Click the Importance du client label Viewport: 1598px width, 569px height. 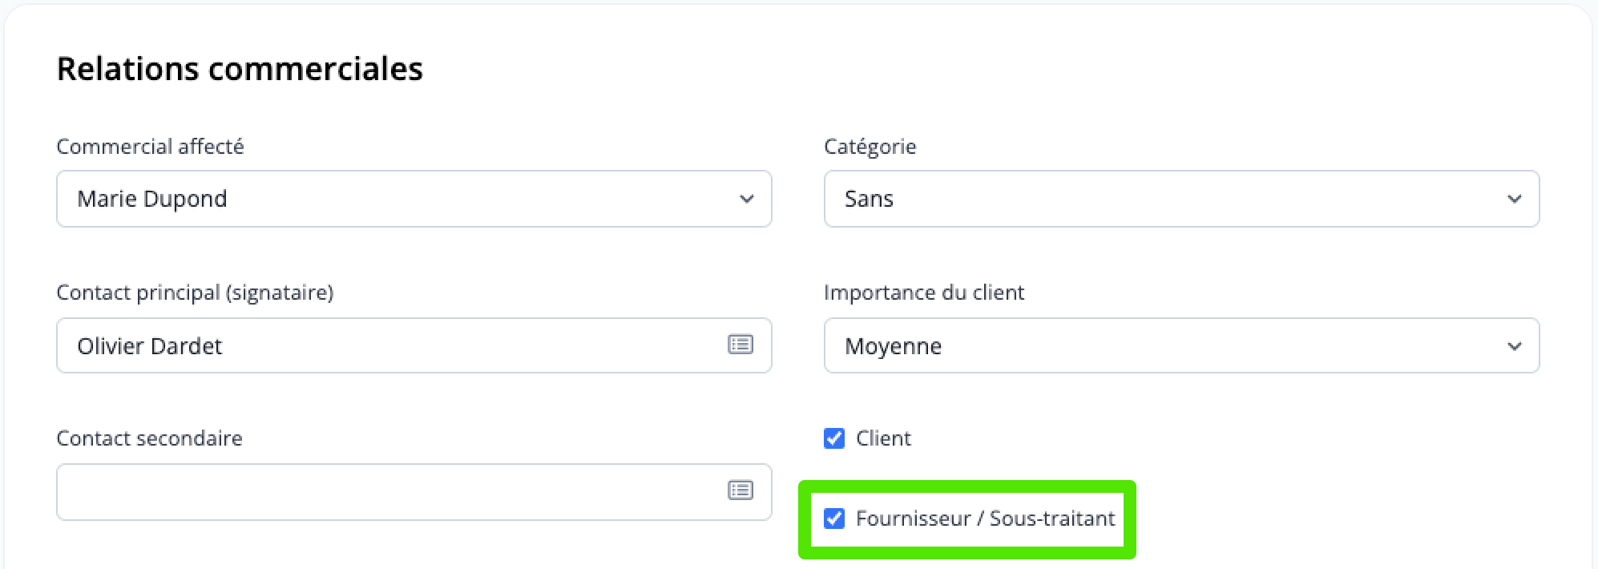[x=923, y=293]
